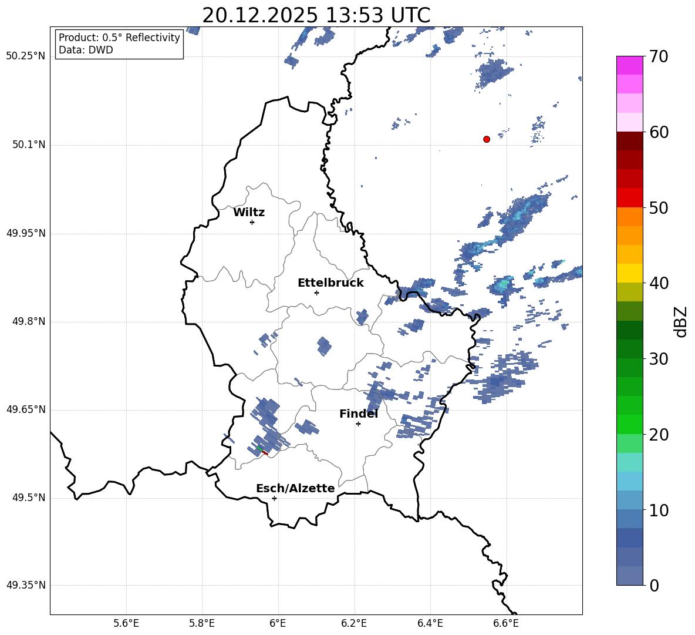Click the 5.6°E longitude label

click(x=126, y=623)
